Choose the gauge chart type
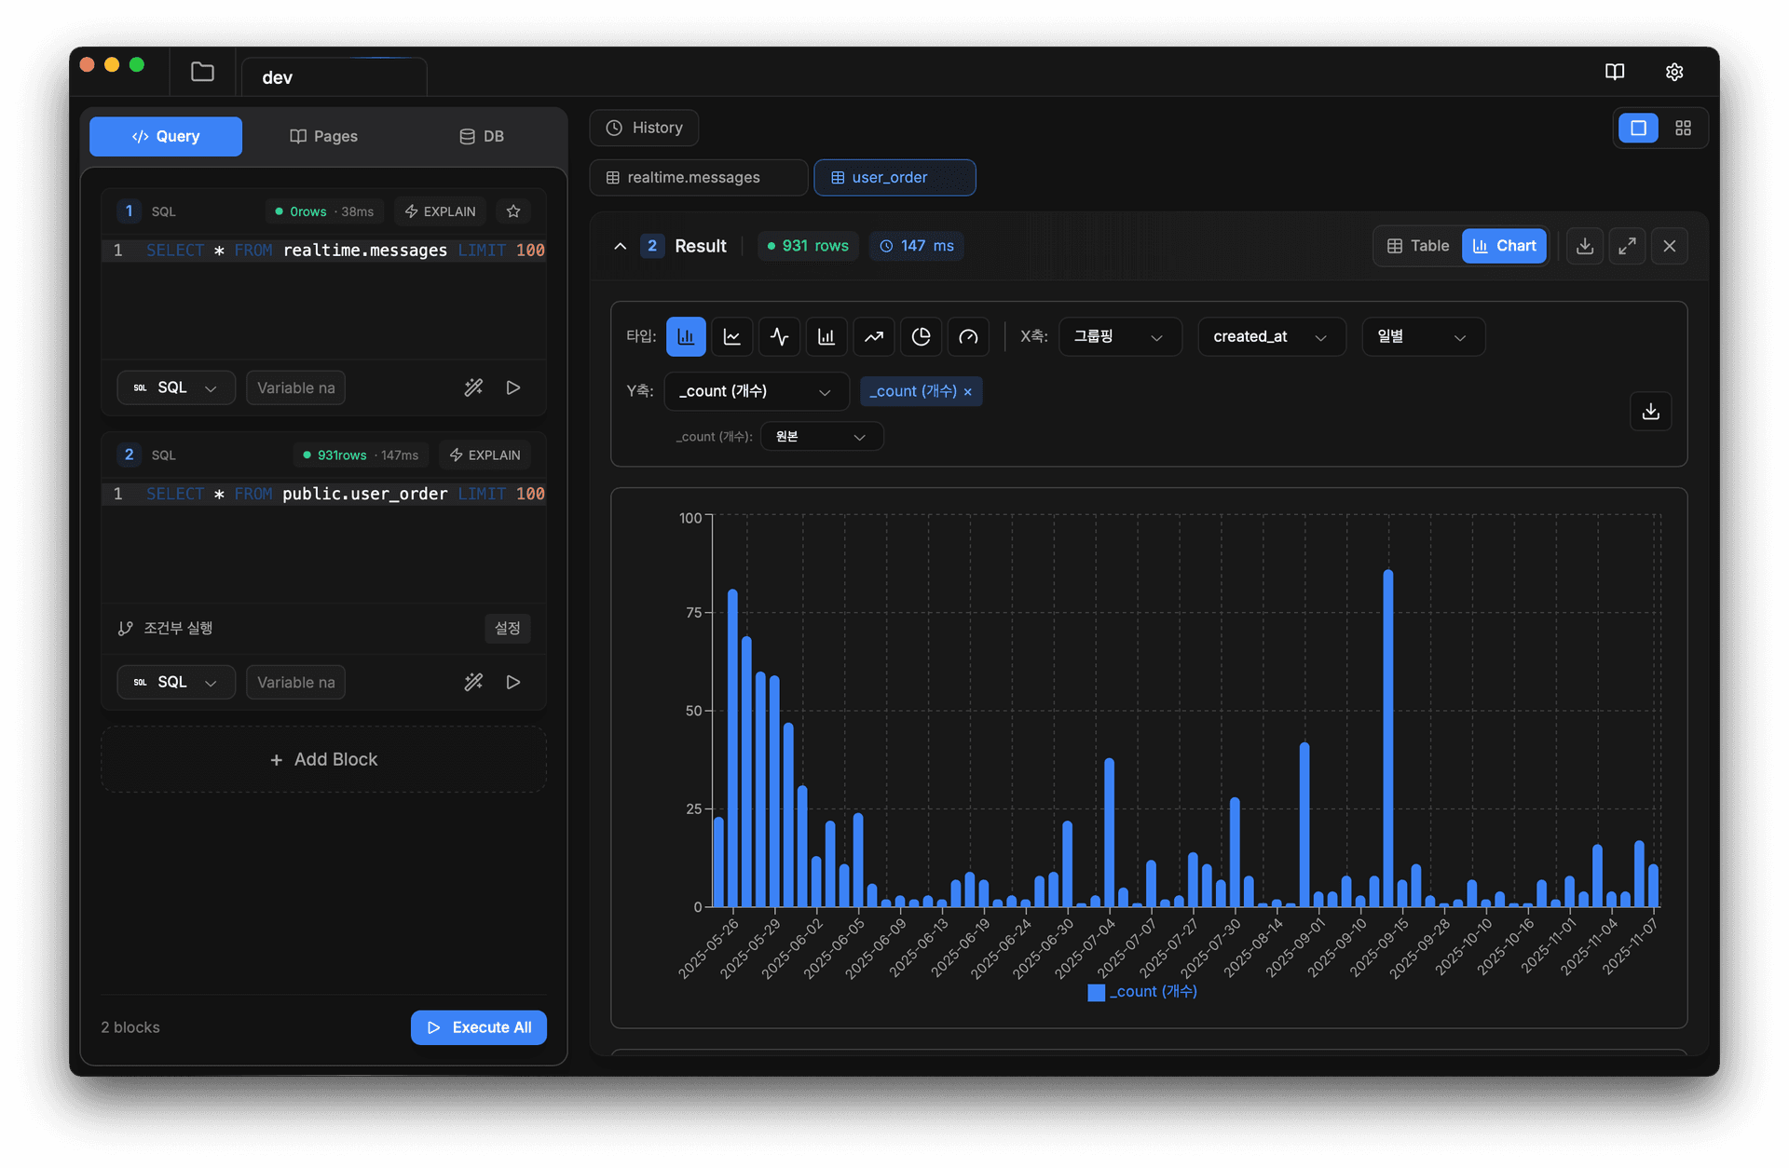Viewport: 1789px width, 1168px height. coord(968,336)
